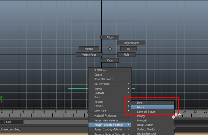Select UV mode in marking menu
This screenshot has height=135, width=208.
[129, 49]
